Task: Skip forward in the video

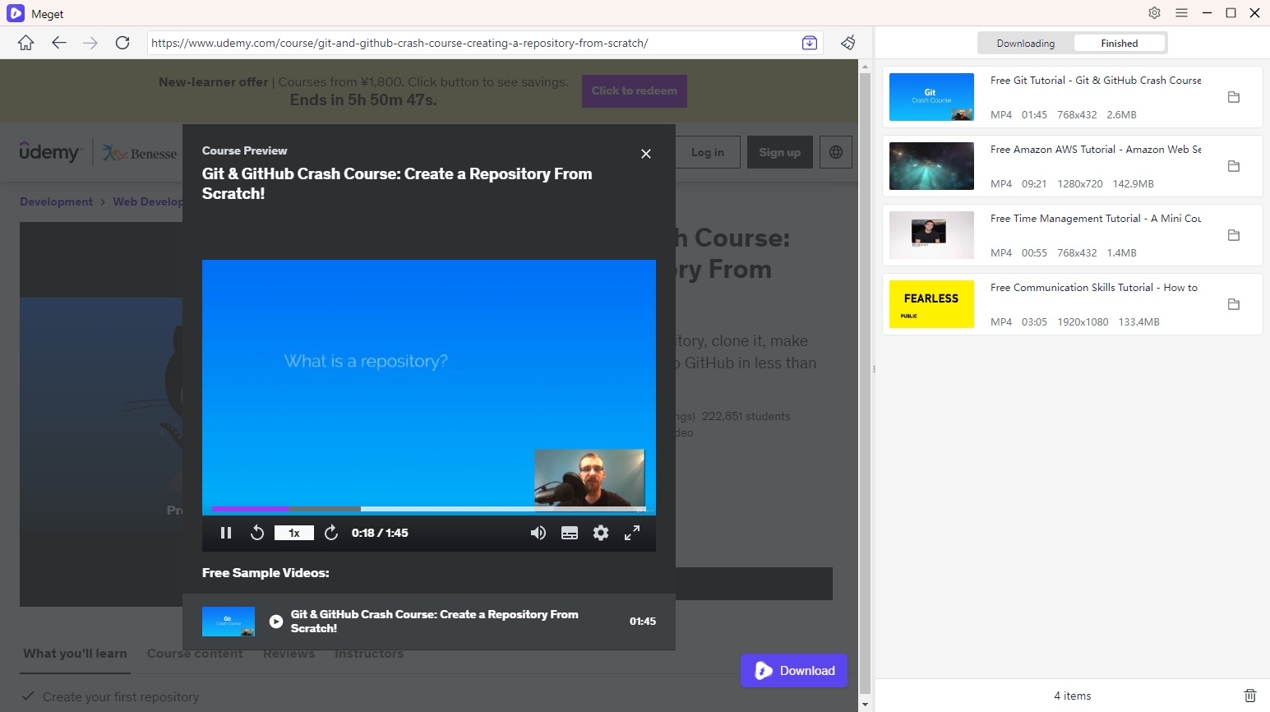Action: click(331, 533)
